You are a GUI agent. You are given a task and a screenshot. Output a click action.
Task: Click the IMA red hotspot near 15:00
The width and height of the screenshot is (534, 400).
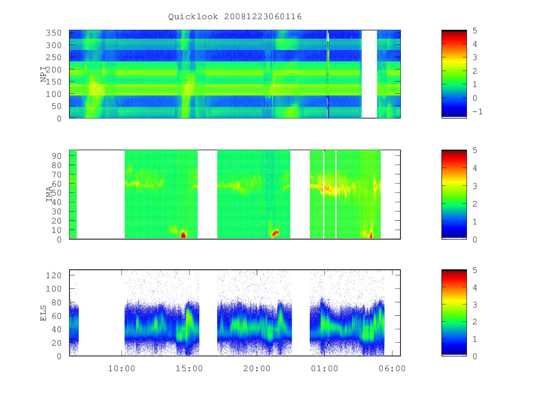183,234
